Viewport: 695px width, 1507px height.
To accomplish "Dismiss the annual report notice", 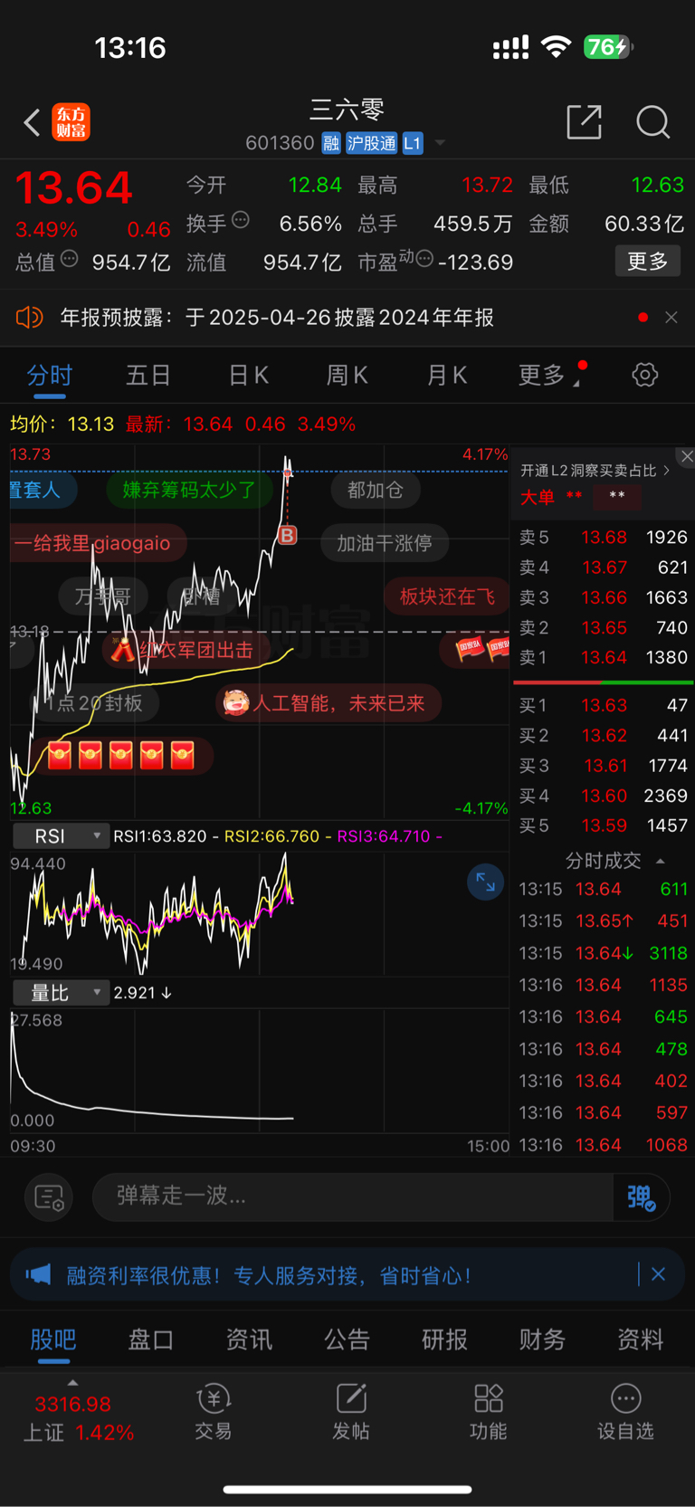I will click(x=671, y=318).
